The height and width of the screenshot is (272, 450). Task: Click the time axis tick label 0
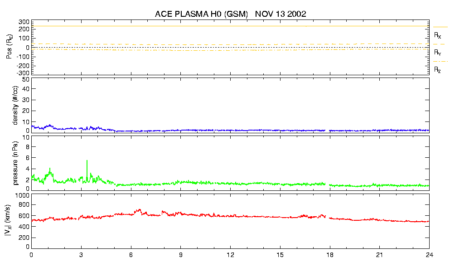31,255
